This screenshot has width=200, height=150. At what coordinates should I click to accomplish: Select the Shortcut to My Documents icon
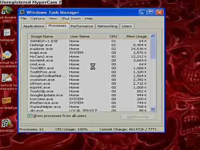[x=7, y=59]
